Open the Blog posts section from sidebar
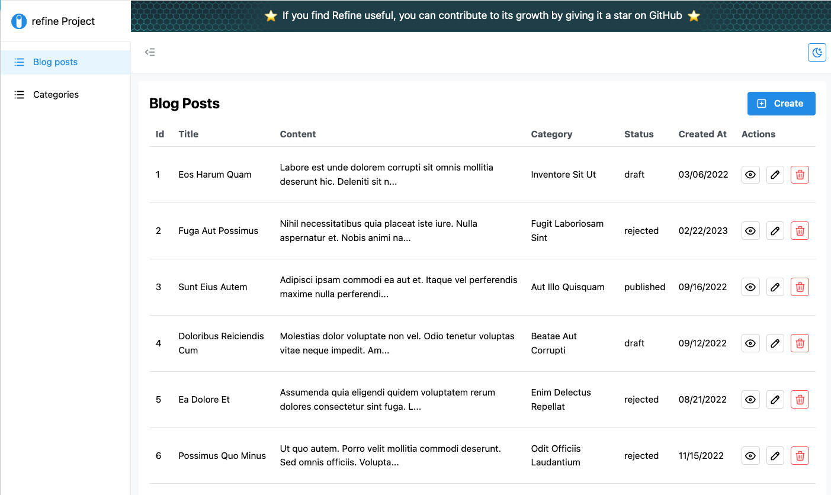Image resolution: width=831 pixels, height=495 pixels. click(55, 62)
